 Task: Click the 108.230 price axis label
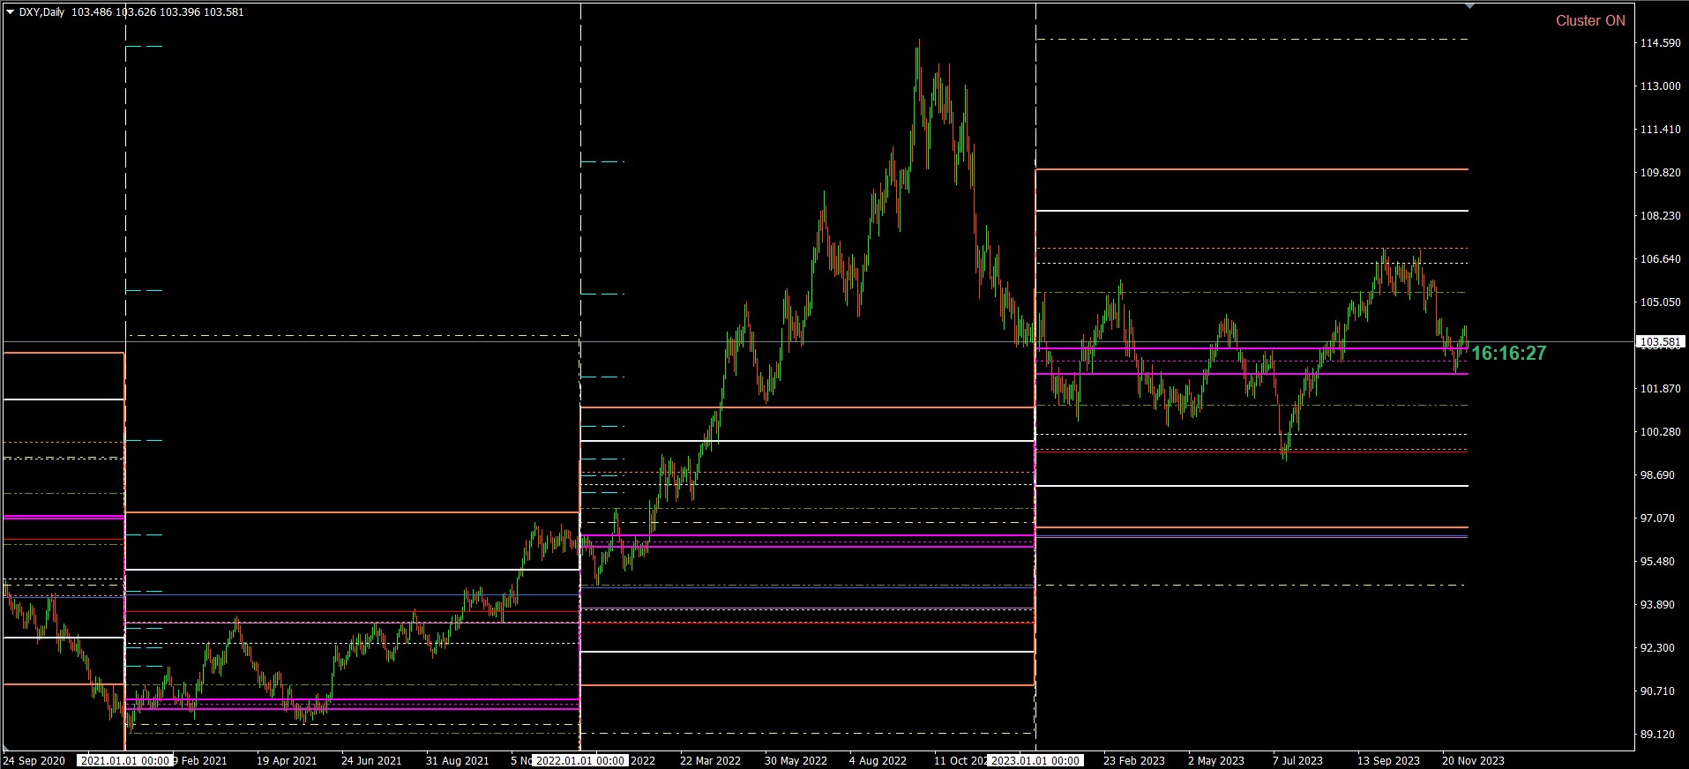coord(1660,216)
